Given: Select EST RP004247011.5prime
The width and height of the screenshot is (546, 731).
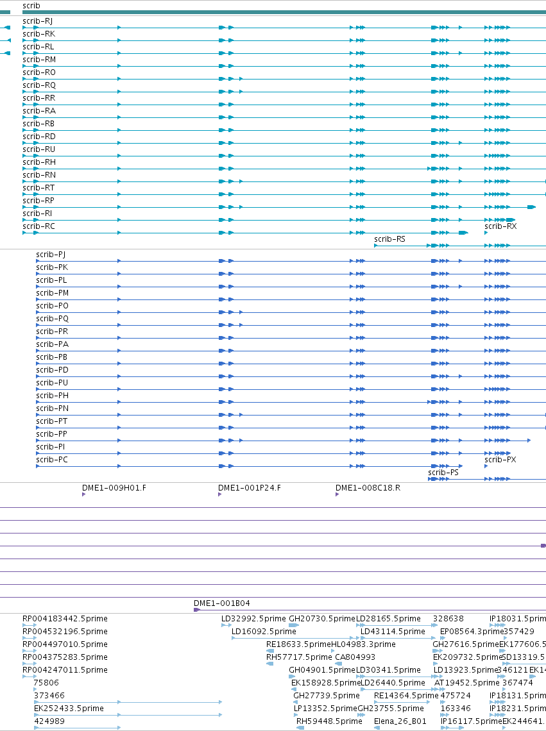Looking at the screenshot, I should tap(65, 669).
